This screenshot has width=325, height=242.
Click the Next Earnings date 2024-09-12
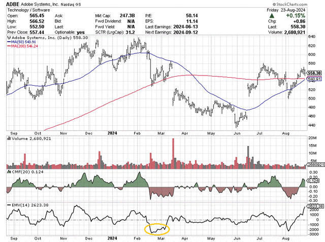[x=185, y=32]
